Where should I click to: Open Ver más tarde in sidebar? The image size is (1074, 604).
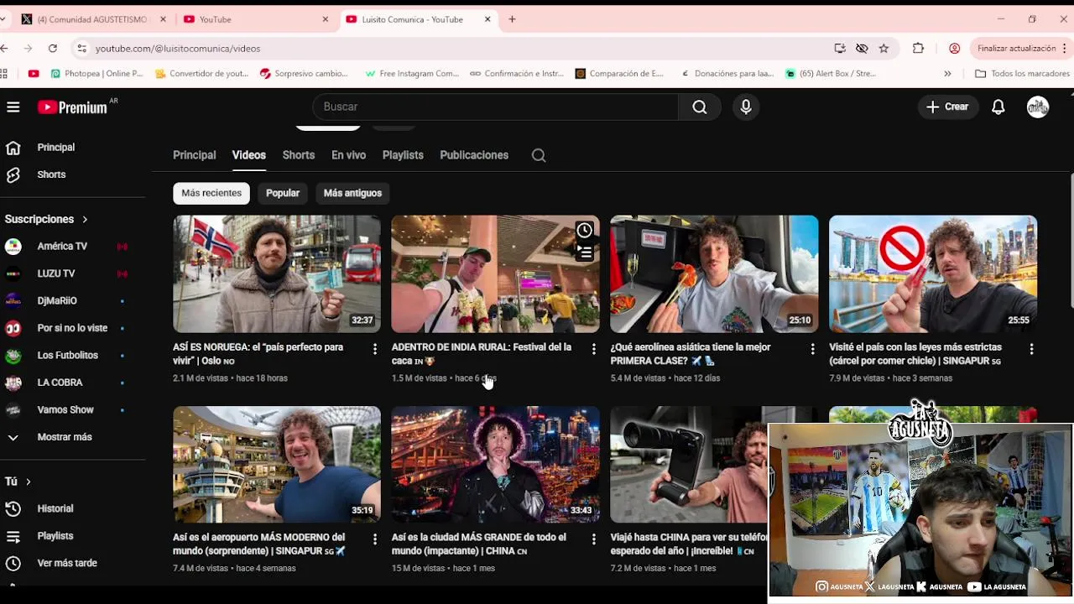67,563
